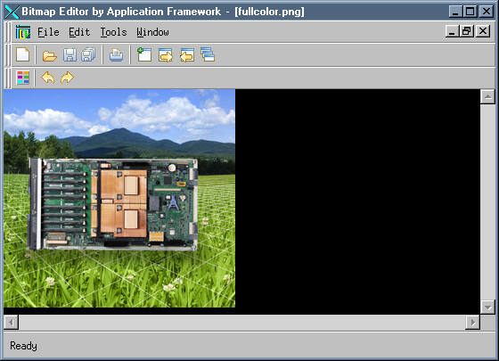499x361 pixels.
Task: Open the color palette grid icon
Action: coord(23,78)
